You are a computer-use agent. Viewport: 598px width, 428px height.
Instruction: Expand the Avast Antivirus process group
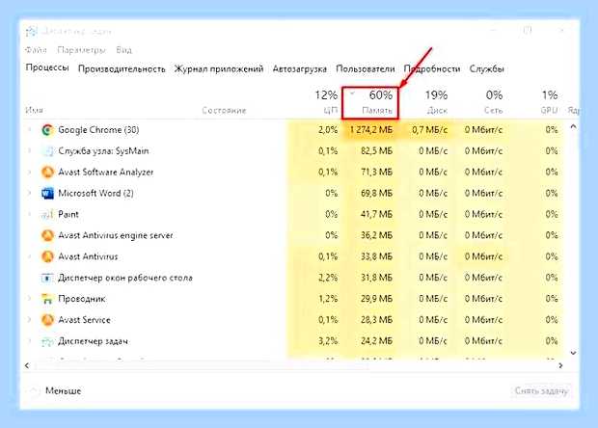[x=30, y=256]
